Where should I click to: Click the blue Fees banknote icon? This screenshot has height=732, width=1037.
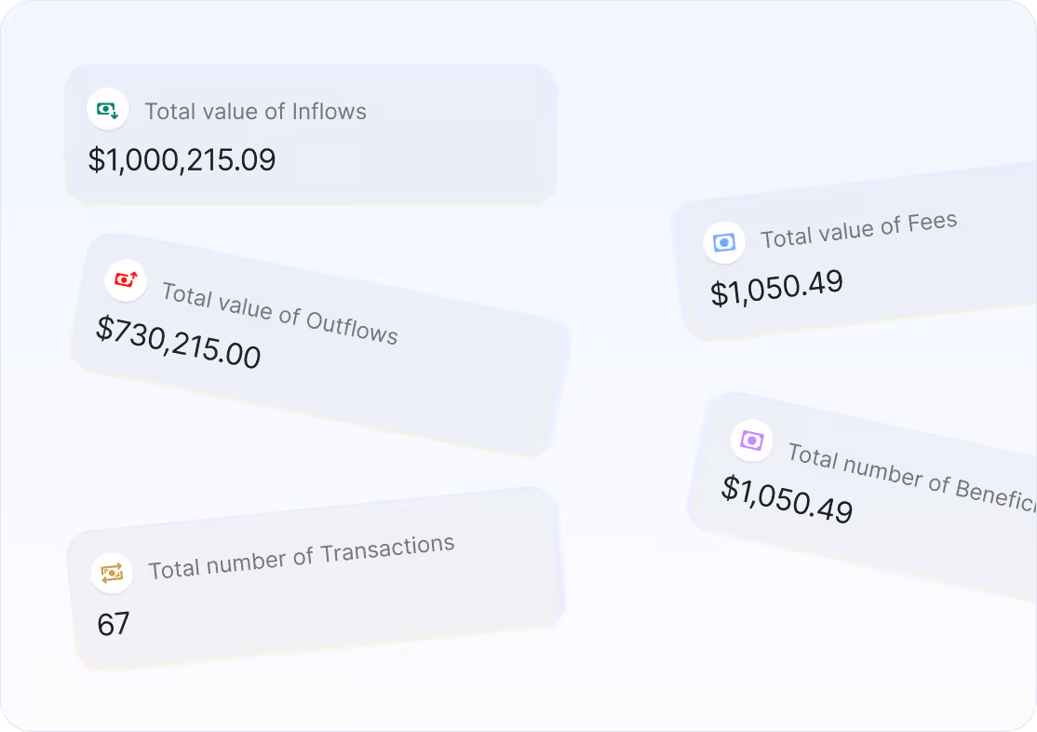pyautogui.click(x=724, y=243)
